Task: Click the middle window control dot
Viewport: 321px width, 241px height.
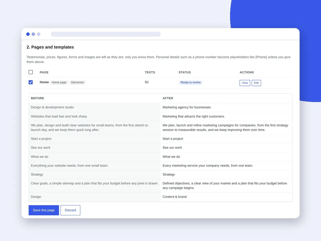Action: pyautogui.click(x=33, y=34)
